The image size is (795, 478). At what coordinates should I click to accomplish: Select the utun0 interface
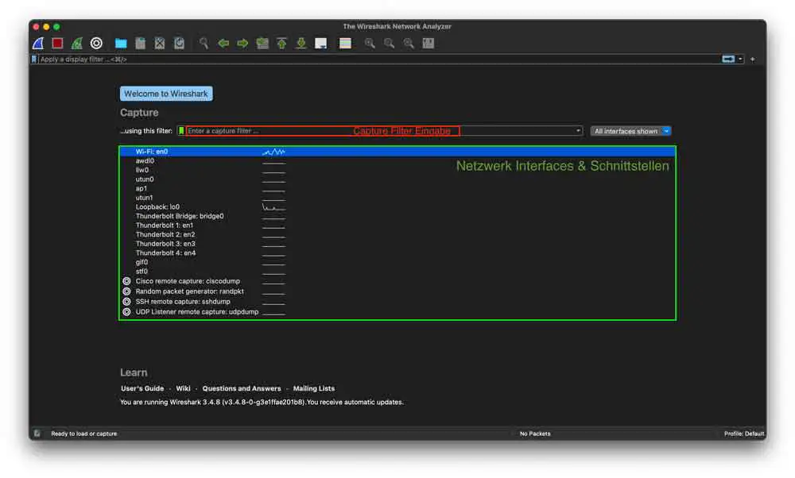[x=397, y=179]
